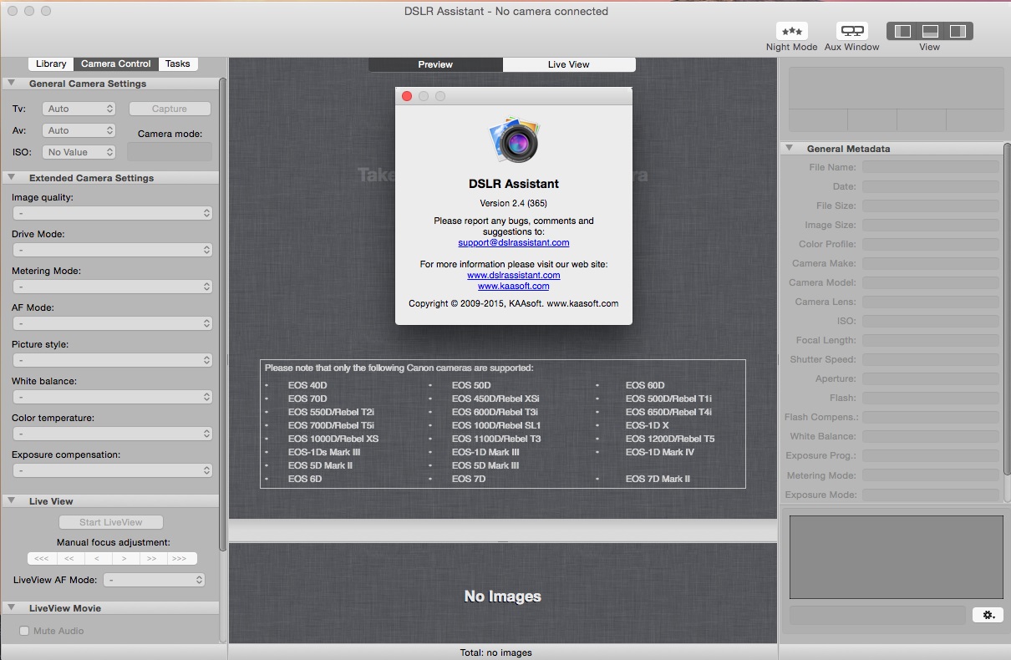
Task: Open the Aux Window
Action: [x=851, y=31]
